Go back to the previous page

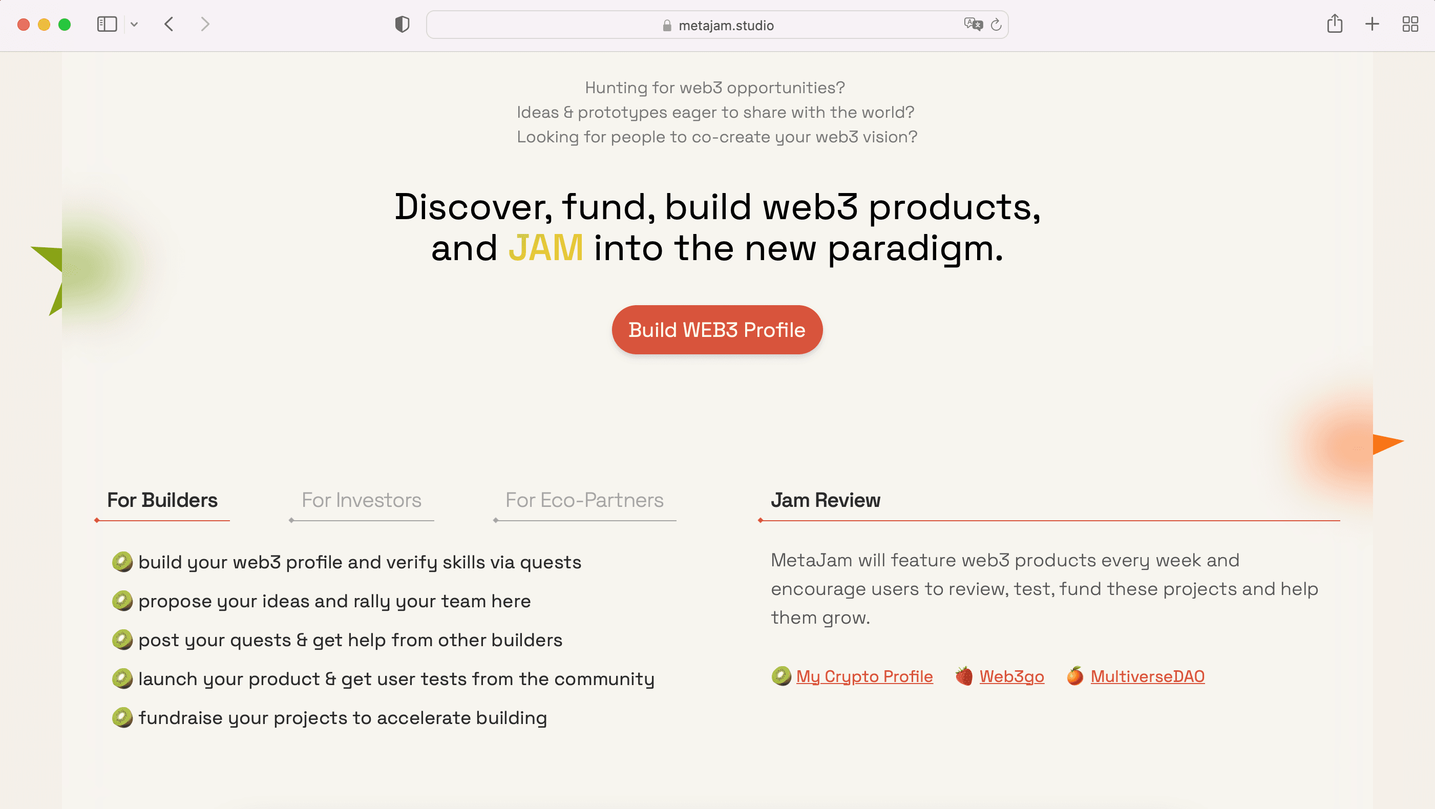pyautogui.click(x=170, y=25)
